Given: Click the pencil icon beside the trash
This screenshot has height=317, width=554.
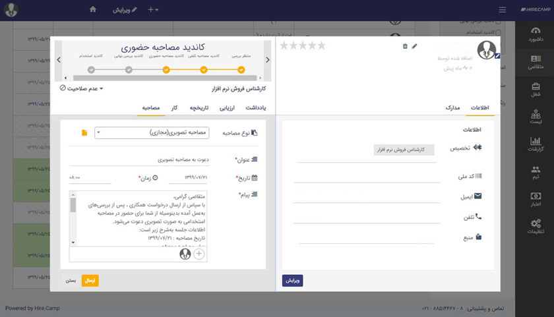Looking at the screenshot, I should click(x=415, y=46).
